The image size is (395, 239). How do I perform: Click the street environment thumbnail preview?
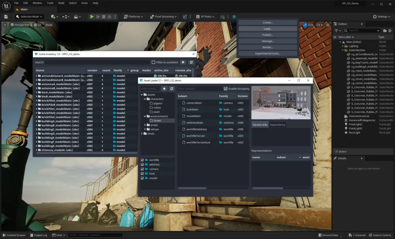click(x=281, y=102)
